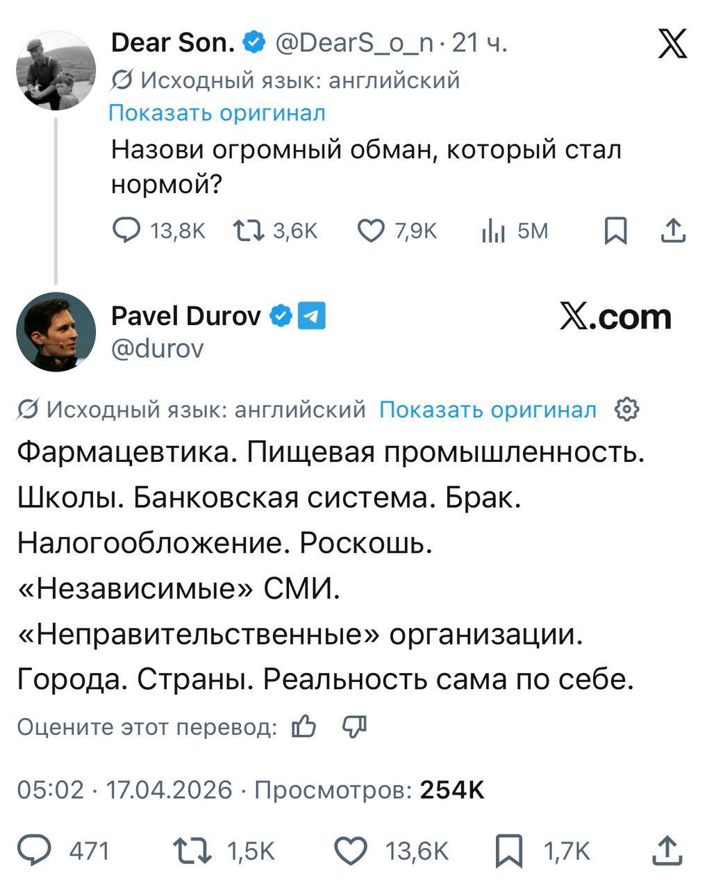Share the Dear Son post
707x889 pixels.
(672, 231)
